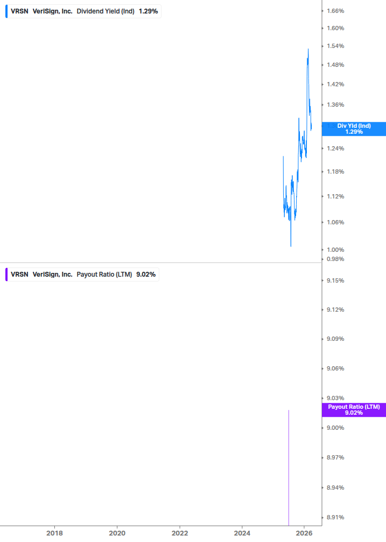Click the 2026 label on the time axis
The image size is (386, 542).
(x=304, y=533)
